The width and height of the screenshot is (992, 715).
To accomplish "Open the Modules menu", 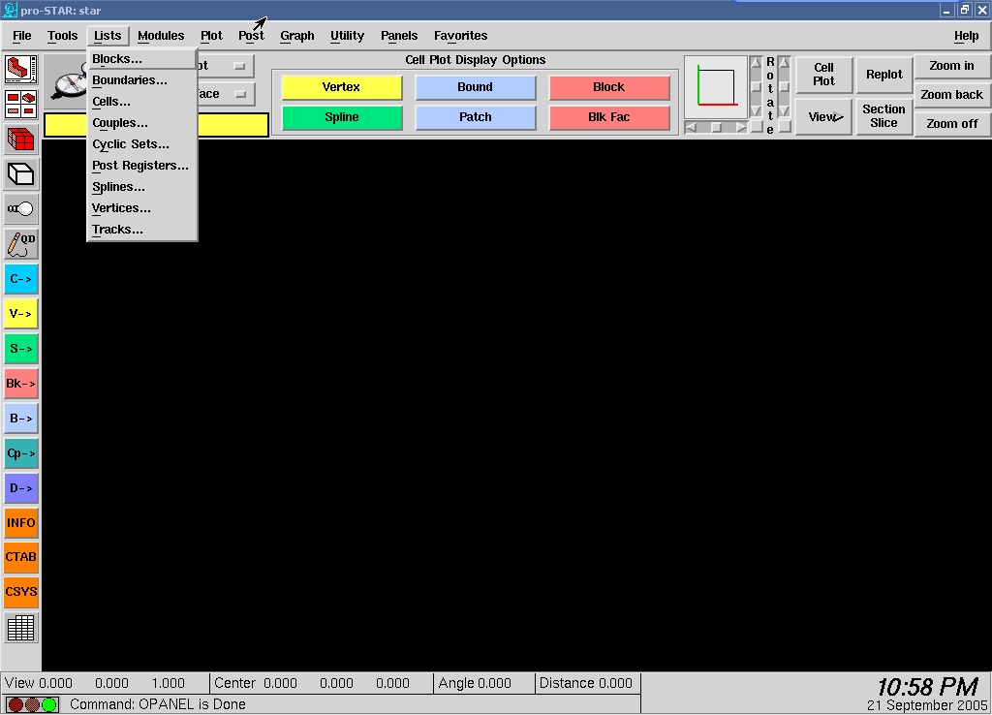I will point(161,36).
